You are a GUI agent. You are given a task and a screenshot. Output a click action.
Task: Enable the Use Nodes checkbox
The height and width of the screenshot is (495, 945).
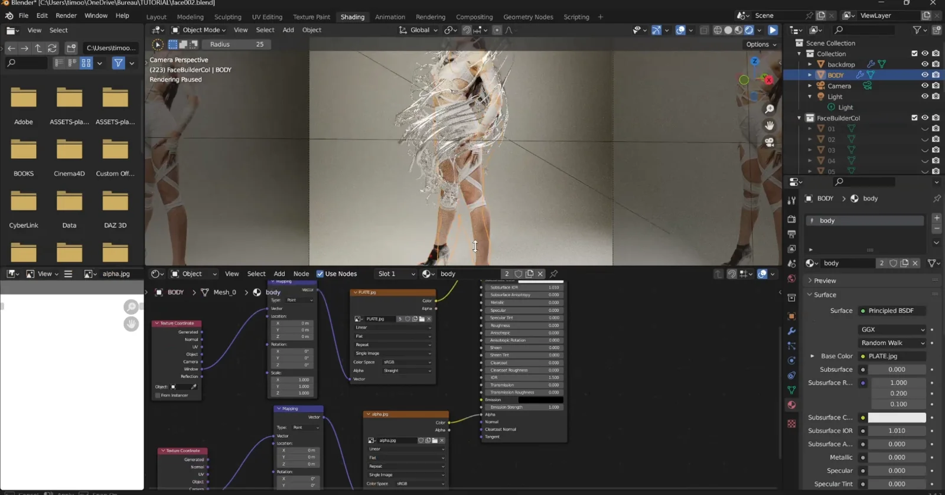click(x=320, y=273)
